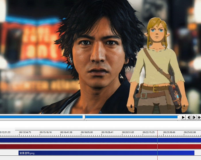This screenshot has width=201, height=160.
Task: Click the 00:23:38.66 mark on the ruler
Action: pos(169,132)
